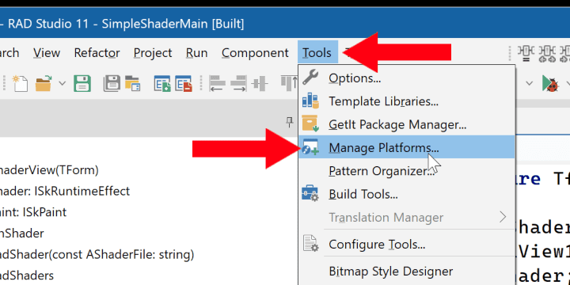The image size is (570, 285).
Task: Click the Align Right Edges toolbar icon
Action: (238, 83)
